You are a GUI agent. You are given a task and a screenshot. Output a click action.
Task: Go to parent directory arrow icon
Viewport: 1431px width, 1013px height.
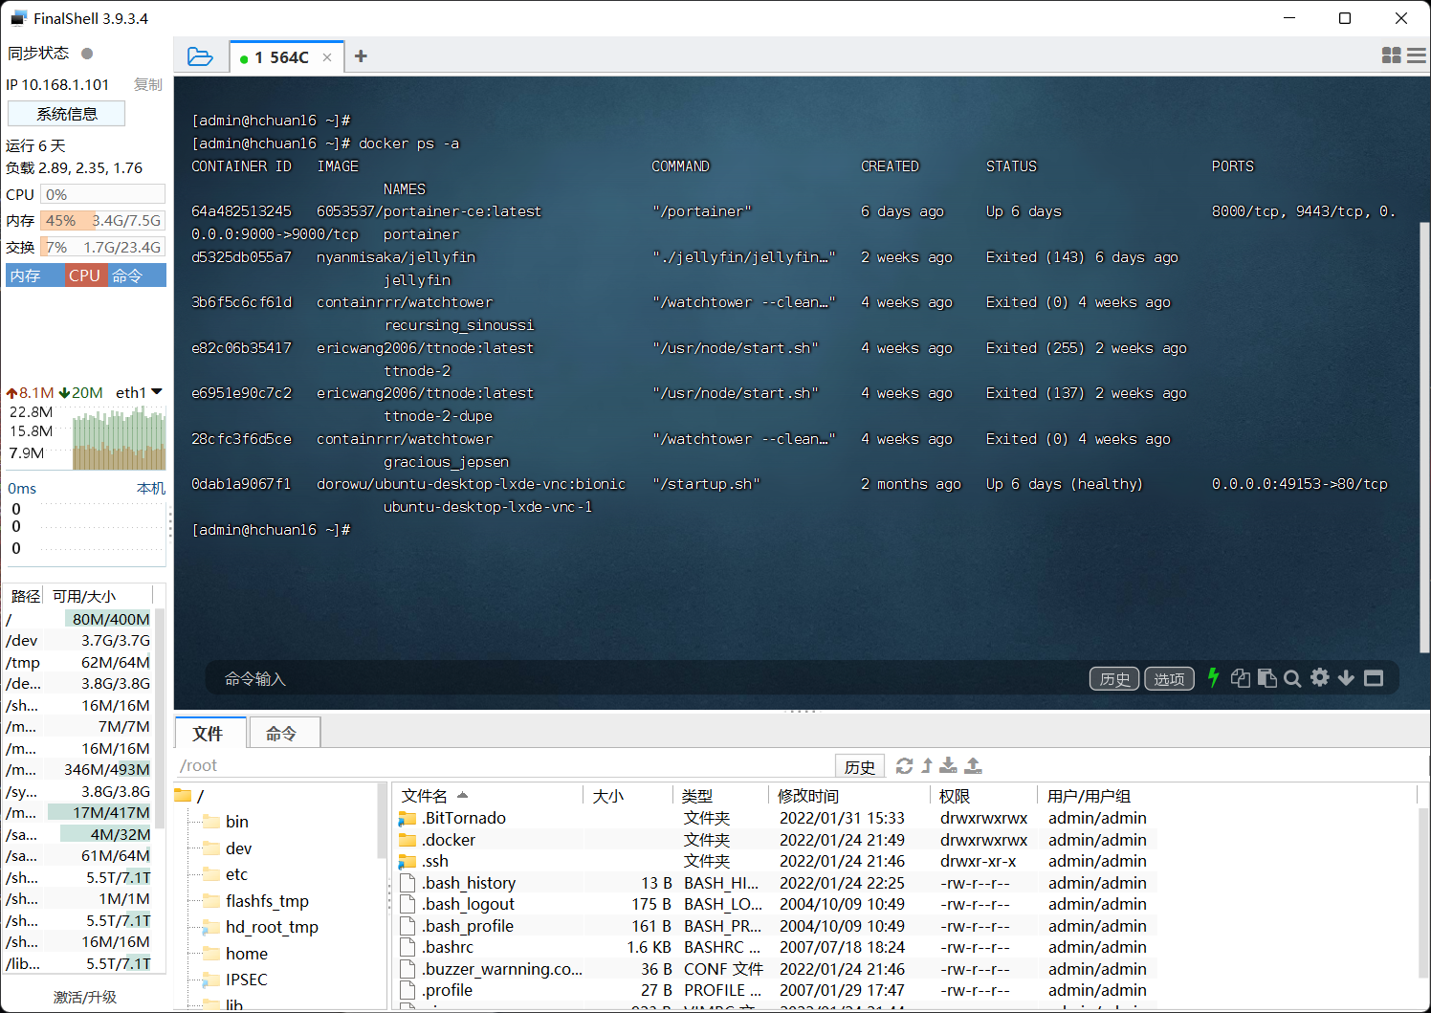click(x=927, y=765)
